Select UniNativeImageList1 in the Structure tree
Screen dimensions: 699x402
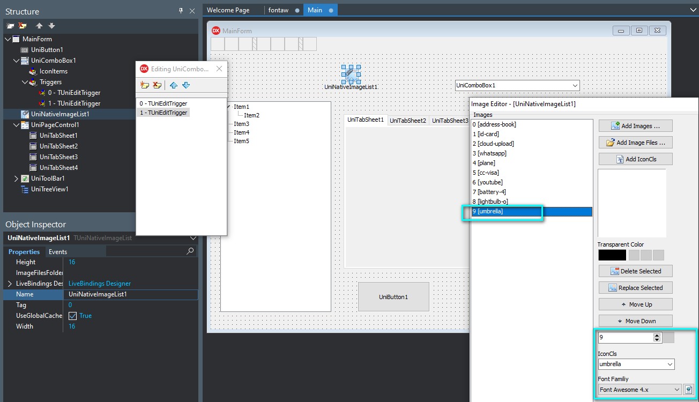click(x=60, y=114)
